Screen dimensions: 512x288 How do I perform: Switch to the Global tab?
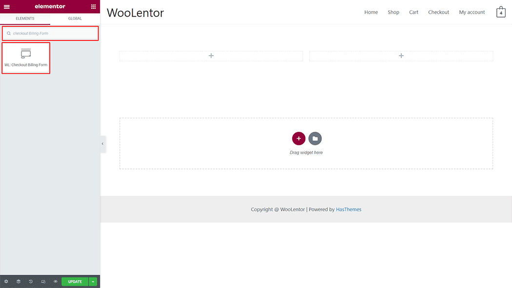[75, 19]
